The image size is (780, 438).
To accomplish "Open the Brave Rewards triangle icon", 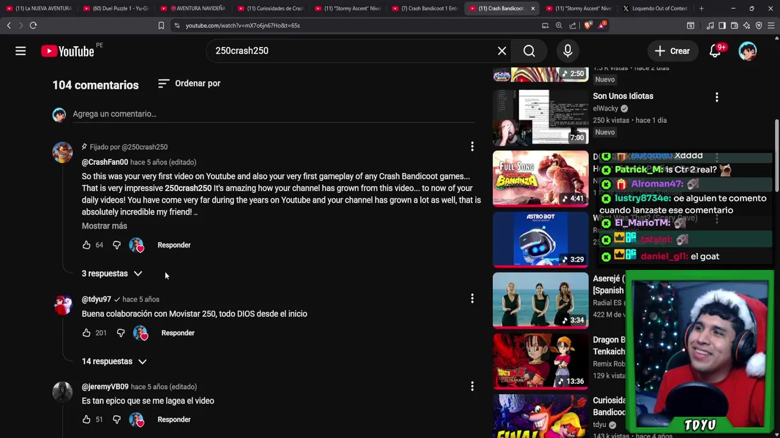I will [x=602, y=25].
